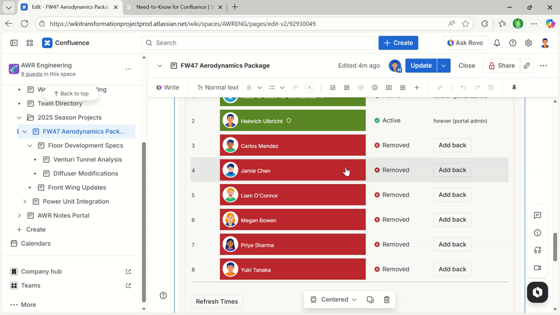
Task: Click the insert image toolbar icon
Action: click(347, 87)
